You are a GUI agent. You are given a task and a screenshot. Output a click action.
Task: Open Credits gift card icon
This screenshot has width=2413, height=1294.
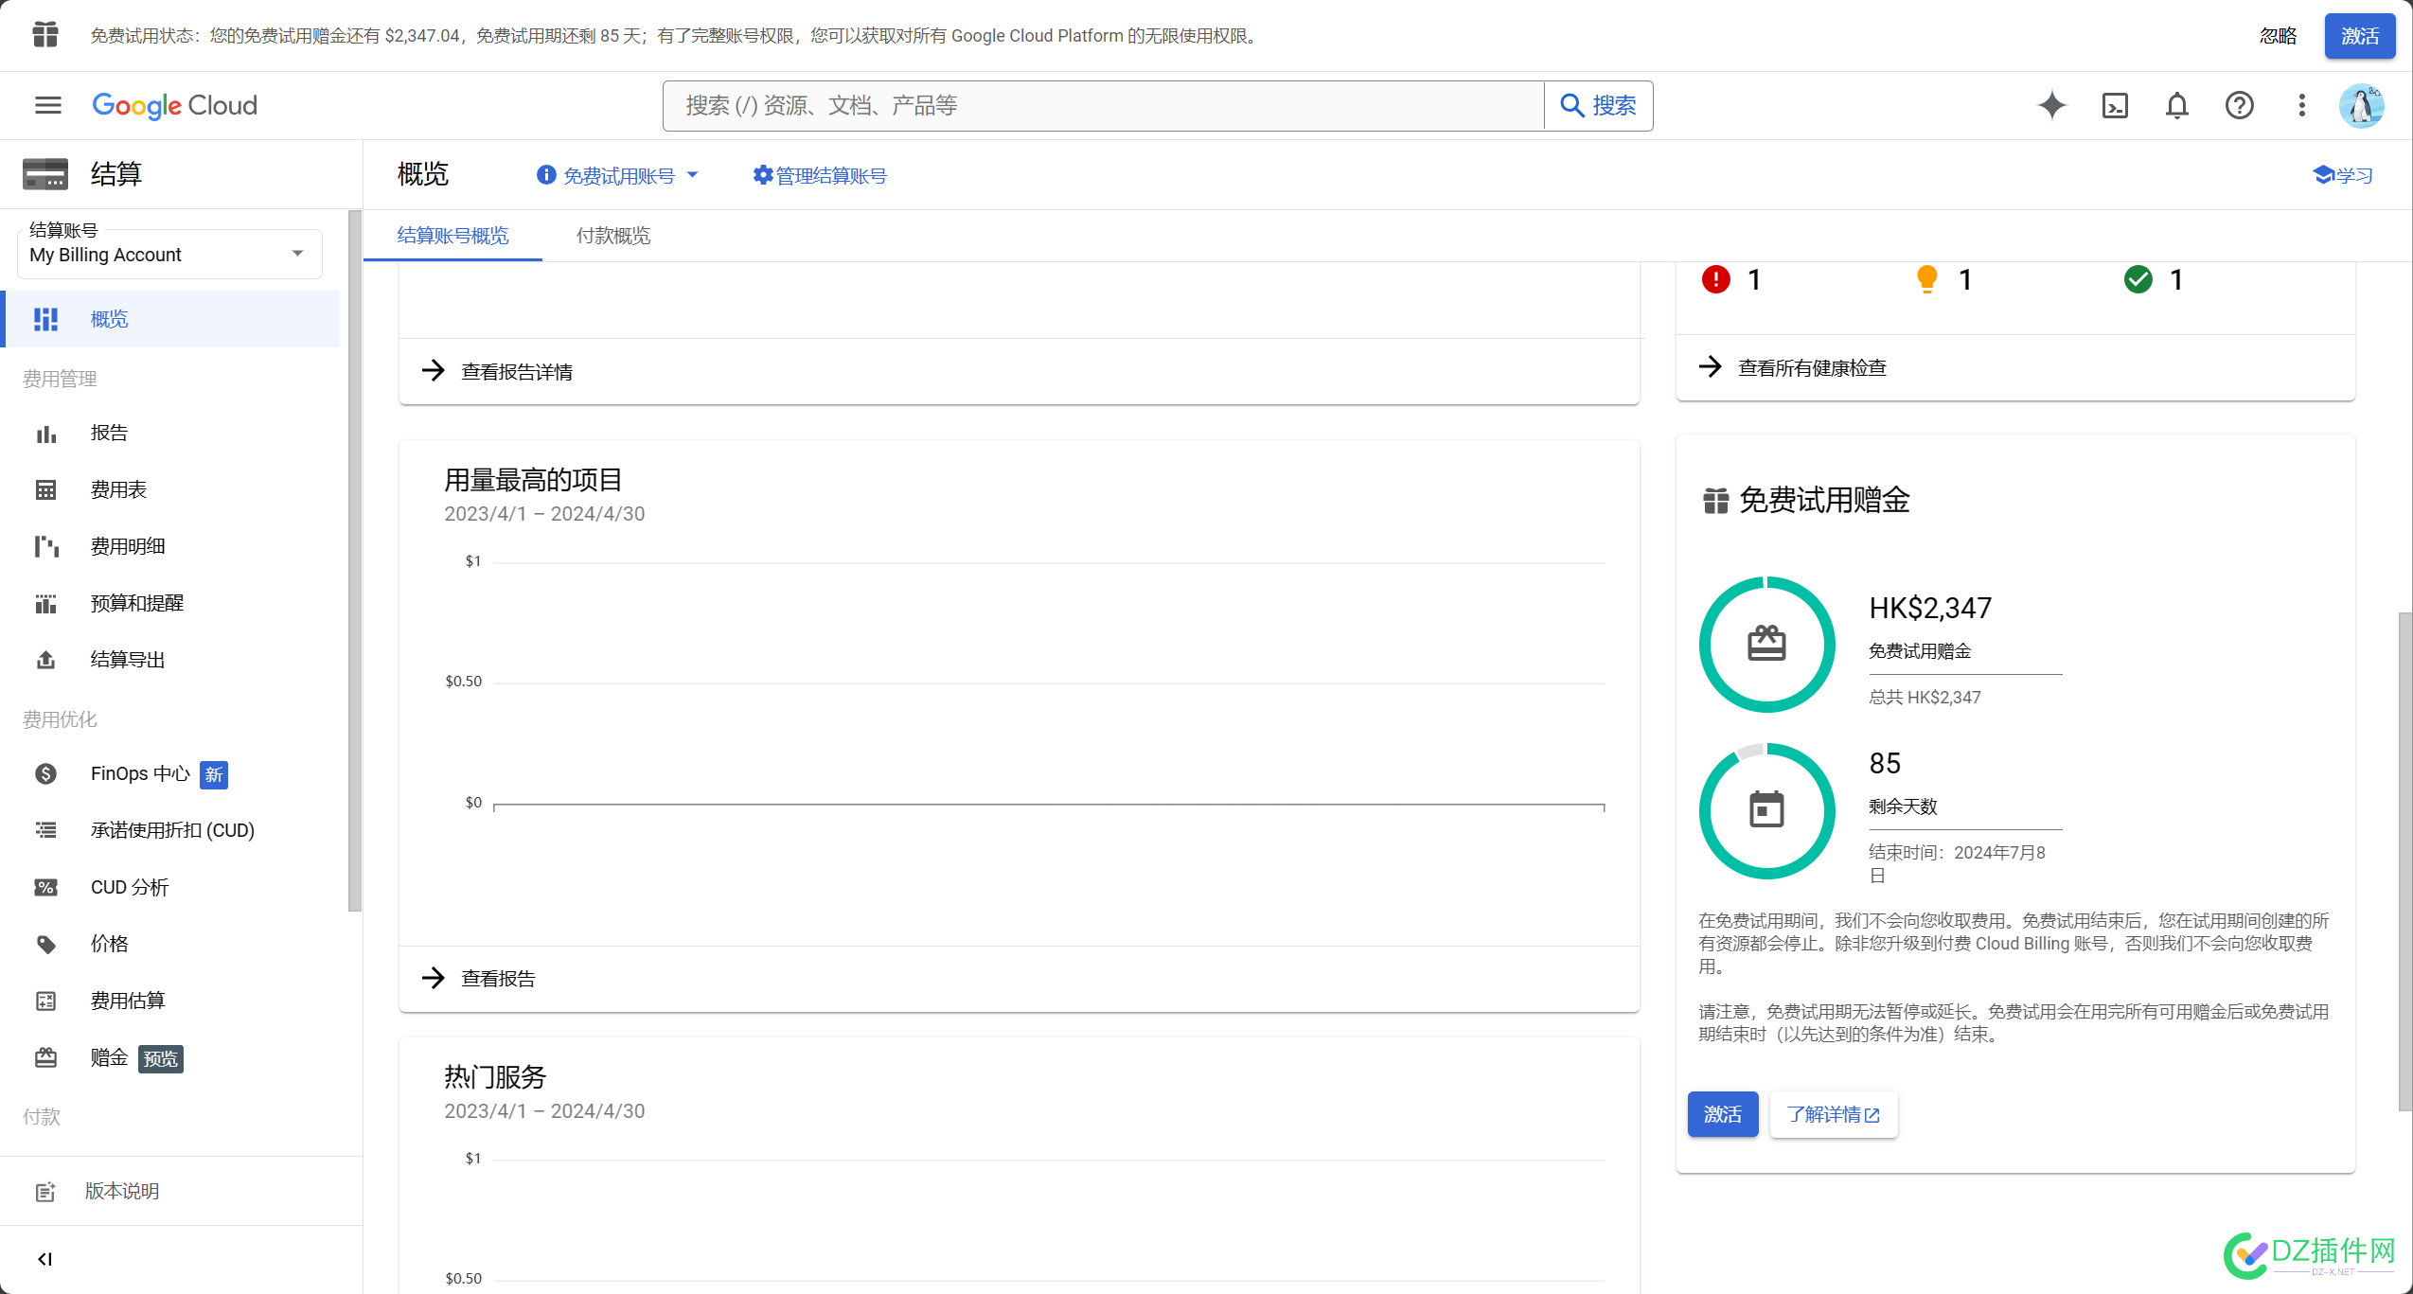(45, 1058)
